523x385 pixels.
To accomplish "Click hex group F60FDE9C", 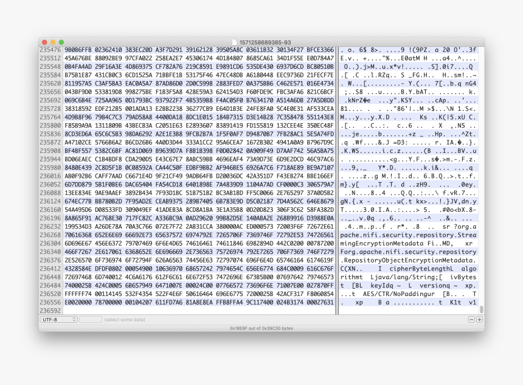I will pos(260,92).
